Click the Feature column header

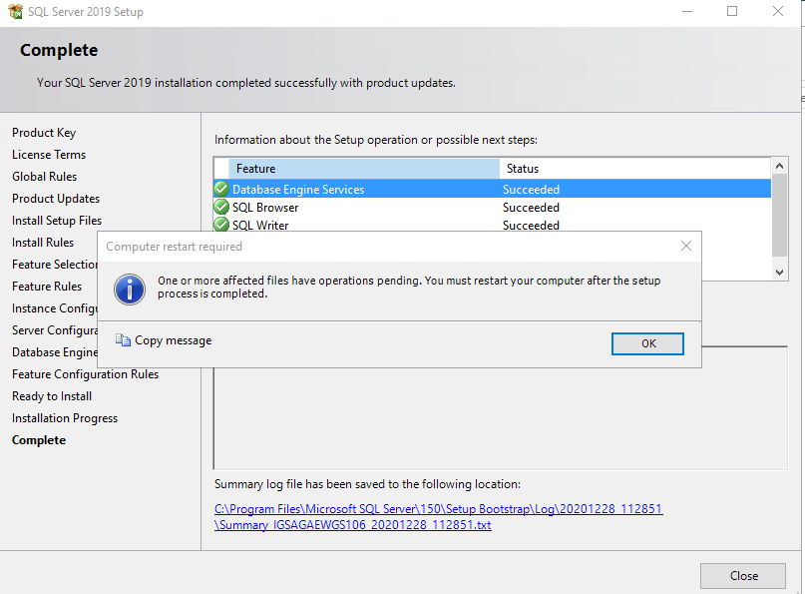(364, 169)
